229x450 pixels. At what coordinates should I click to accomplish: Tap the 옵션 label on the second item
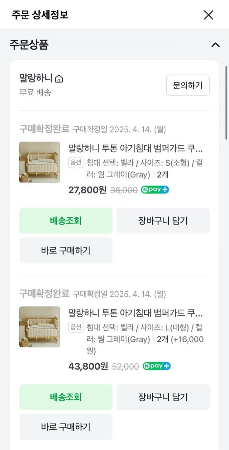pos(76,327)
